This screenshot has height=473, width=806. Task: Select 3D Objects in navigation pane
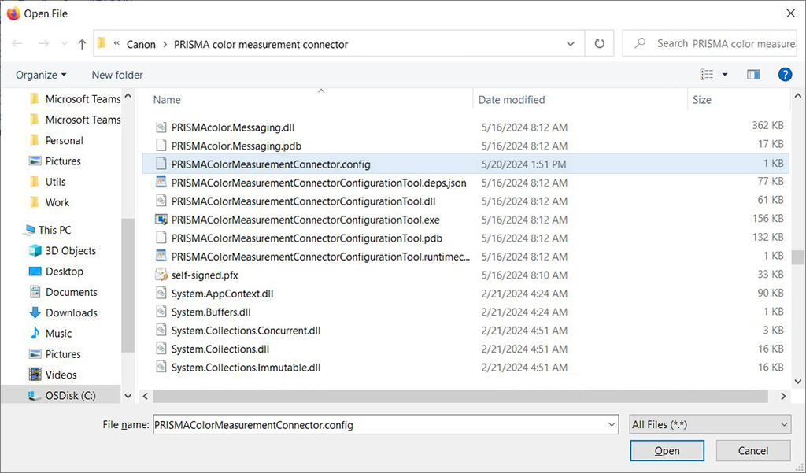[x=70, y=250]
